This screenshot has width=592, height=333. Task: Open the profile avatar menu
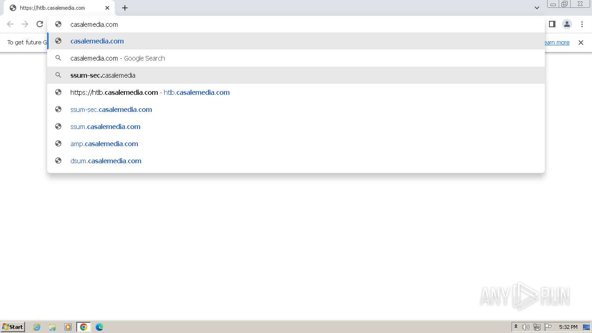tap(567, 24)
